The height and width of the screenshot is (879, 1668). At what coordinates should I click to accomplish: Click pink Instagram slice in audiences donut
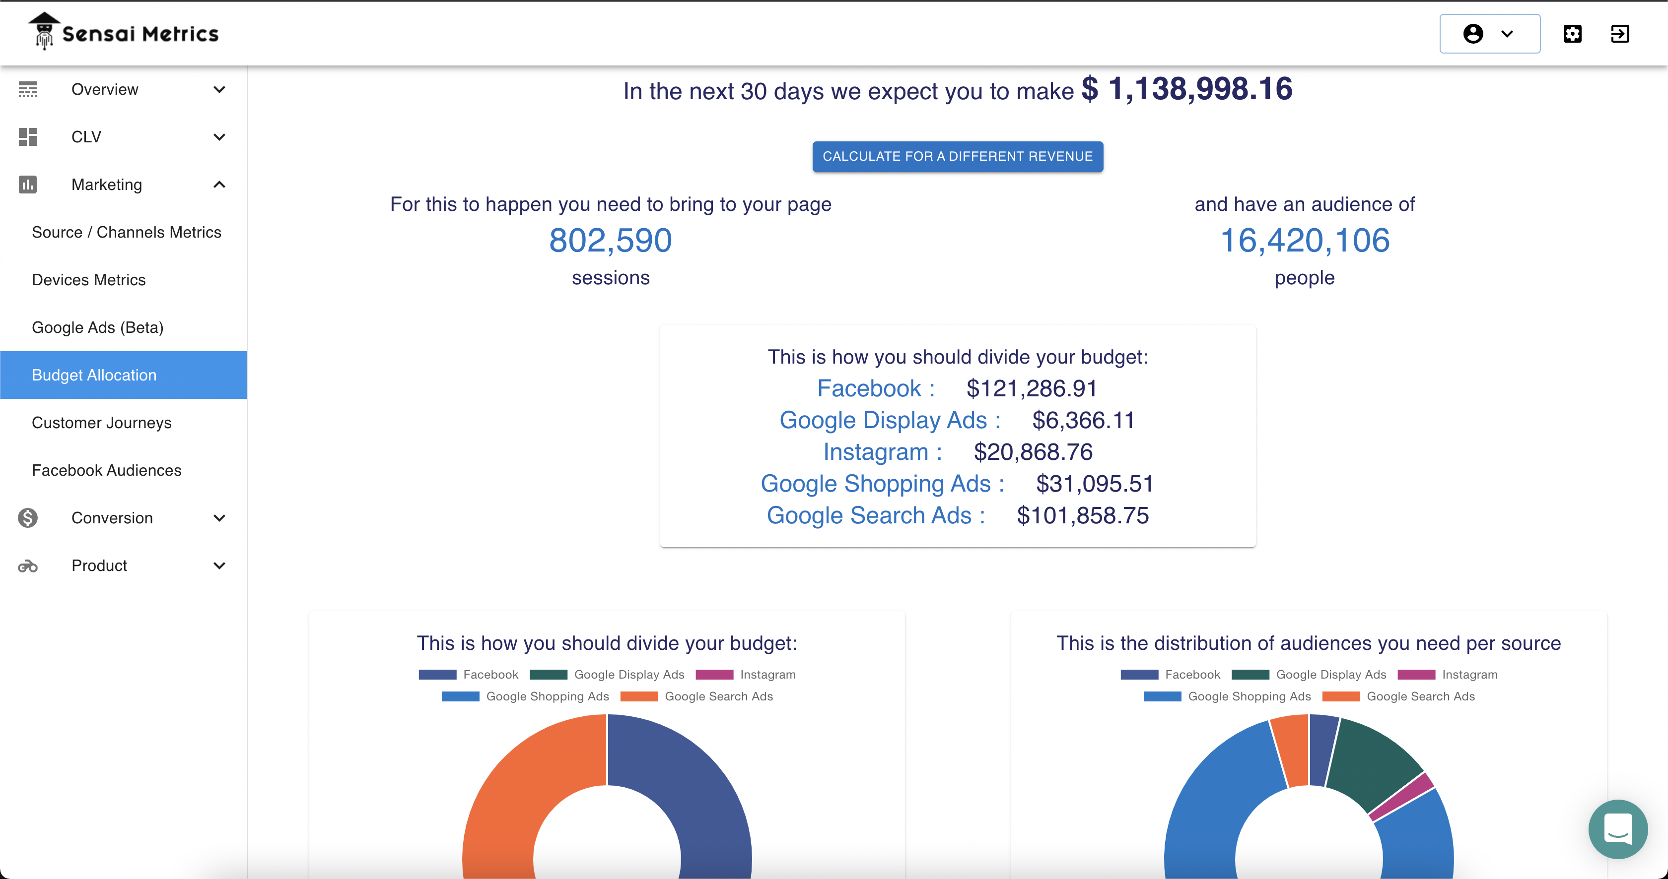coord(1405,796)
